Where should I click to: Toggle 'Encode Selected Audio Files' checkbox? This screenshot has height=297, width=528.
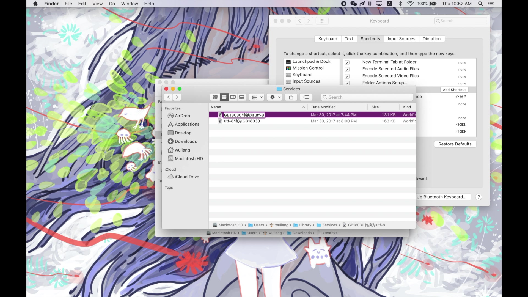(x=347, y=69)
